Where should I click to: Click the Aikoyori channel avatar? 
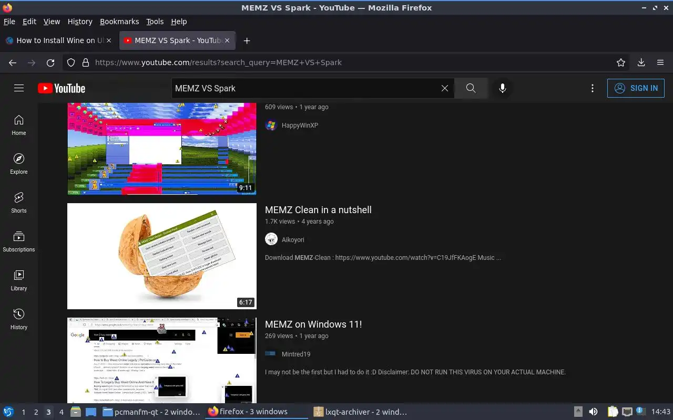[271, 239]
